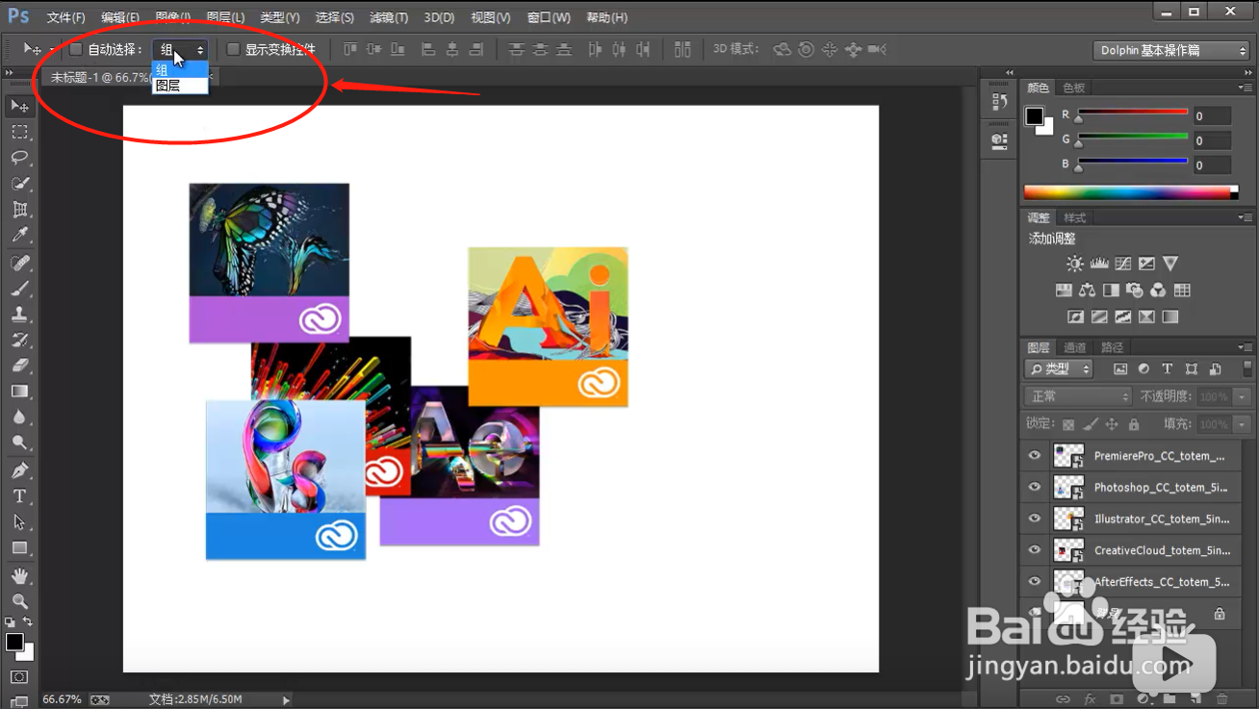Check the 显示变换控件 option

click(232, 49)
